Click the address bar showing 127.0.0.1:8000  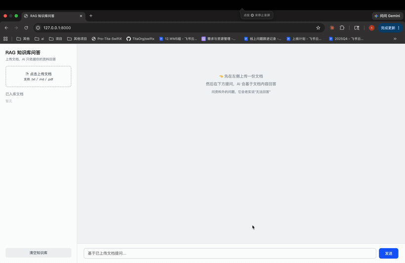178,28
